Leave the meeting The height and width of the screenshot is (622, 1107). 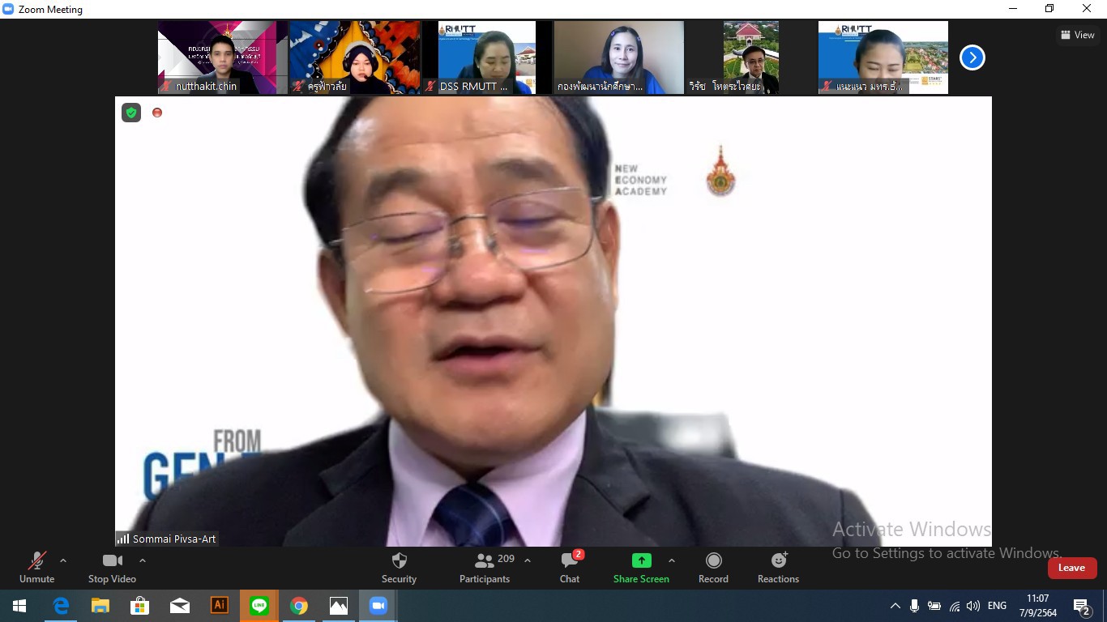tap(1071, 568)
